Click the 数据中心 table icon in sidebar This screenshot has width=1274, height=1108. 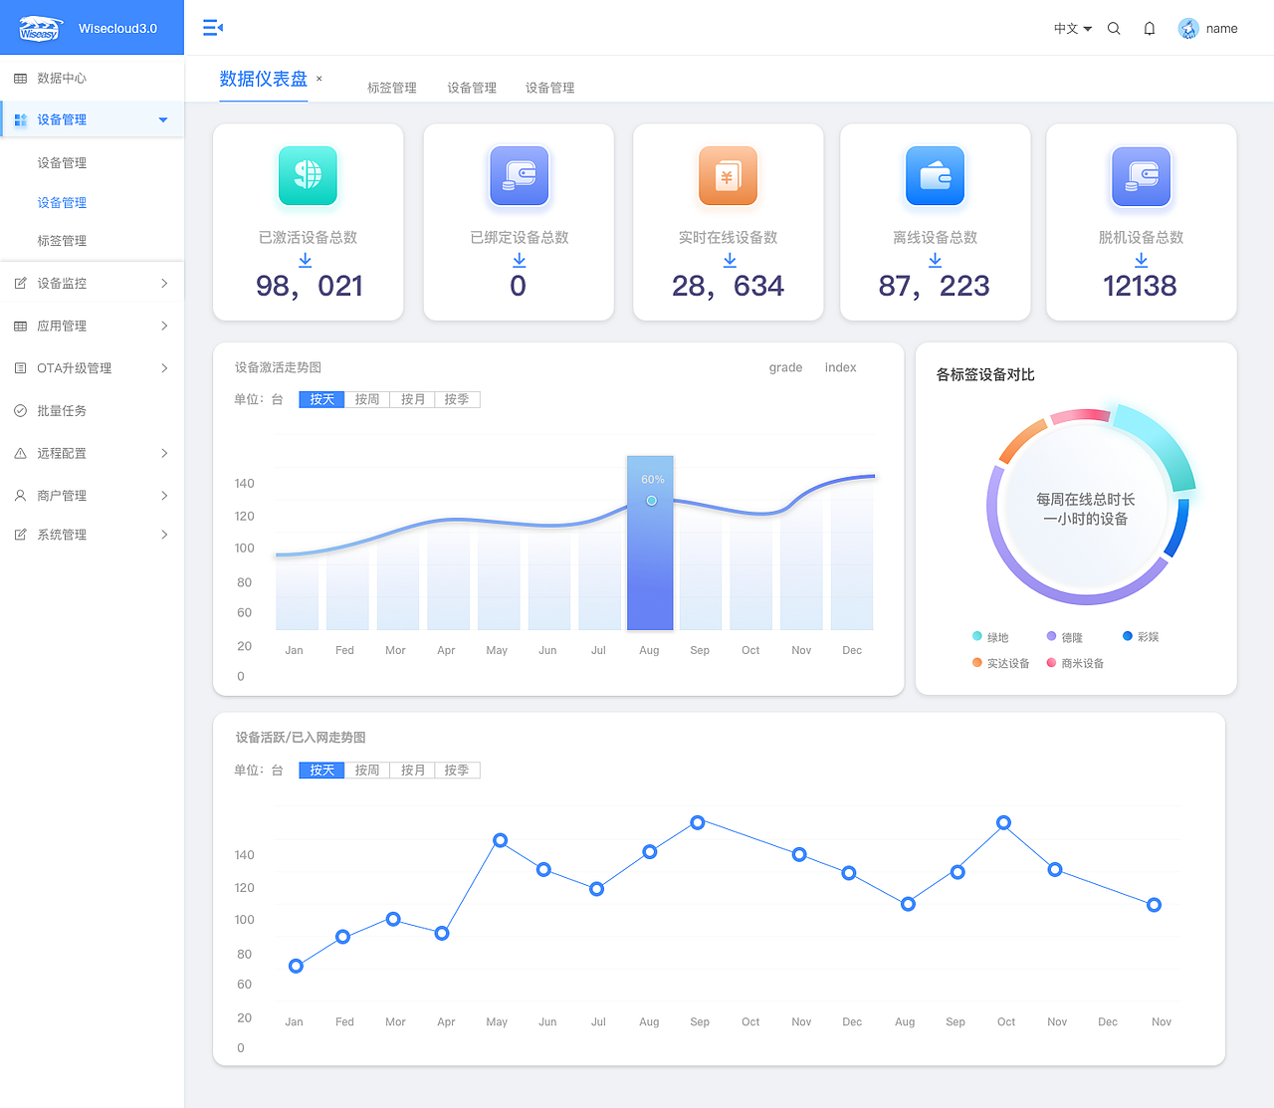click(20, 78)
